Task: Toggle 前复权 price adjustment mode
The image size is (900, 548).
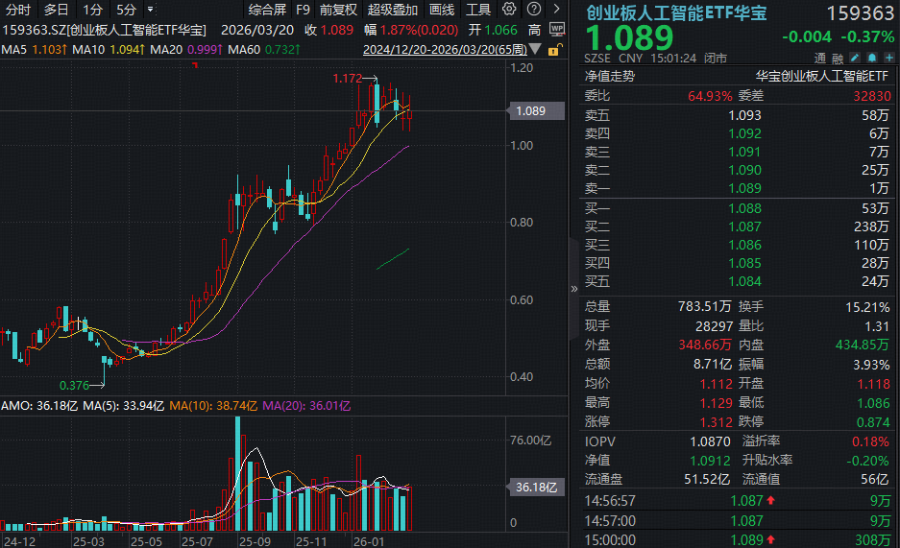Action: coord(338,10)
